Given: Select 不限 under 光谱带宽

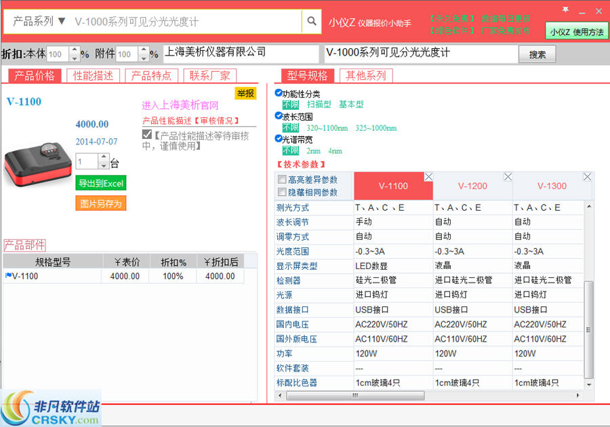Looking at the screenshot, I should [x=291, y=150].
